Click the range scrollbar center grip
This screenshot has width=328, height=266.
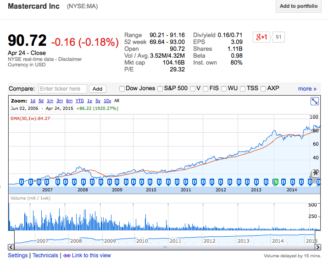(x=165, y=247)
